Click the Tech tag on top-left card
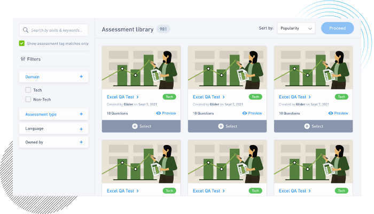This screenshot has height=214, width=374. [x=169, y=97]
